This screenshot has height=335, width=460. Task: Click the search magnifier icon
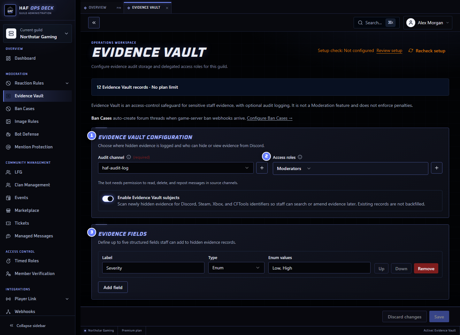click(x=360, y=23)
